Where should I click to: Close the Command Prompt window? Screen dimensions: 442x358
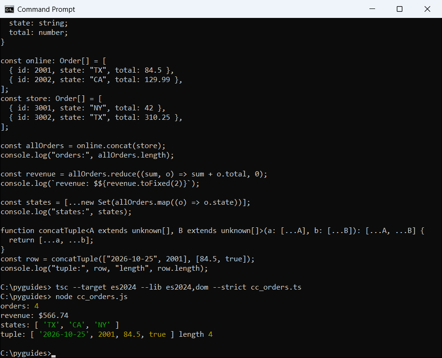(427, 9)
